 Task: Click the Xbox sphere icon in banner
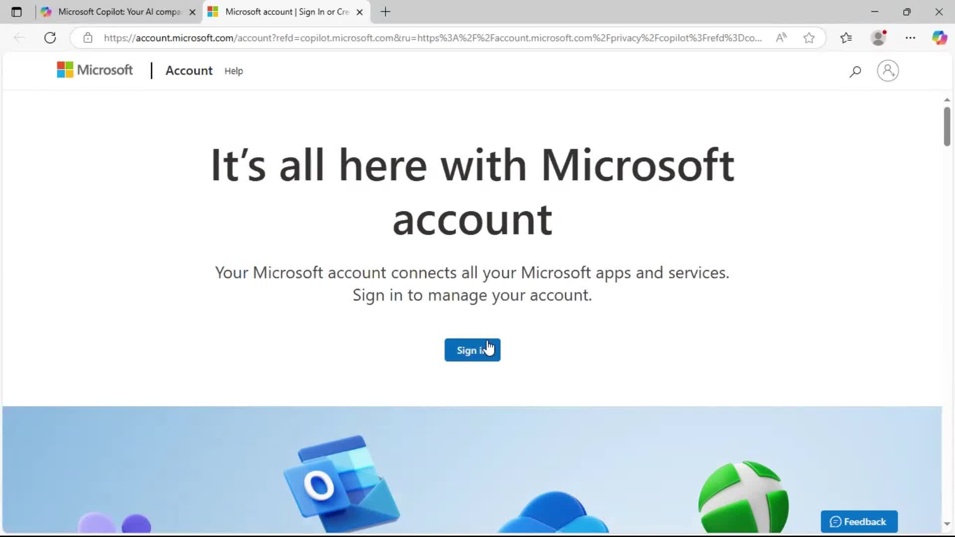tap(743, 497)
